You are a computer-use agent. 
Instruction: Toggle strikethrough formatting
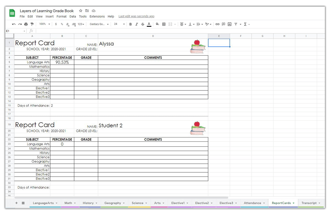pos(143,24)
